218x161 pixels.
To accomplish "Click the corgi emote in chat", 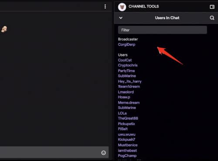I will [4, 29].
